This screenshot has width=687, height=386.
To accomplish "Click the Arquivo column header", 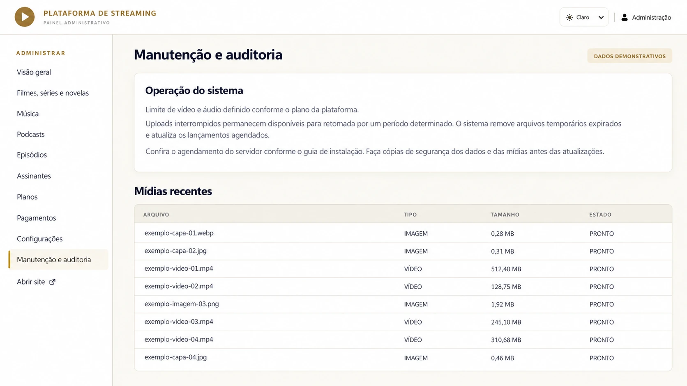I will [x=156, y=215].
